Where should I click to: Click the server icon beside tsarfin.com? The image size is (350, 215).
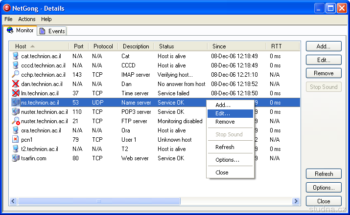point(15,158)
